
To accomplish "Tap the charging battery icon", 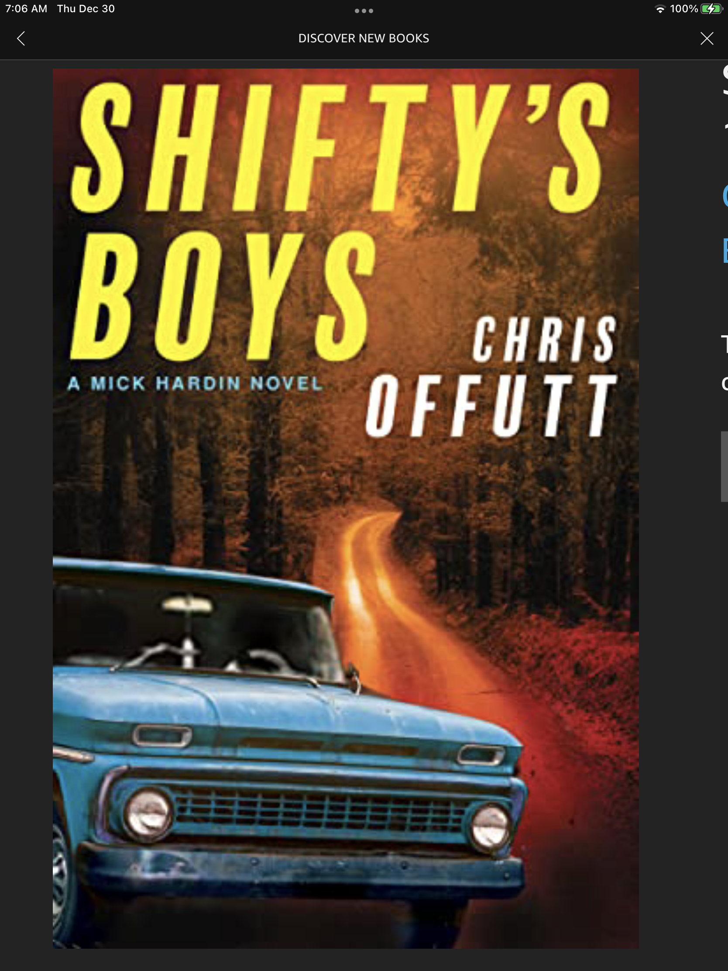I will tap(711, 9).
